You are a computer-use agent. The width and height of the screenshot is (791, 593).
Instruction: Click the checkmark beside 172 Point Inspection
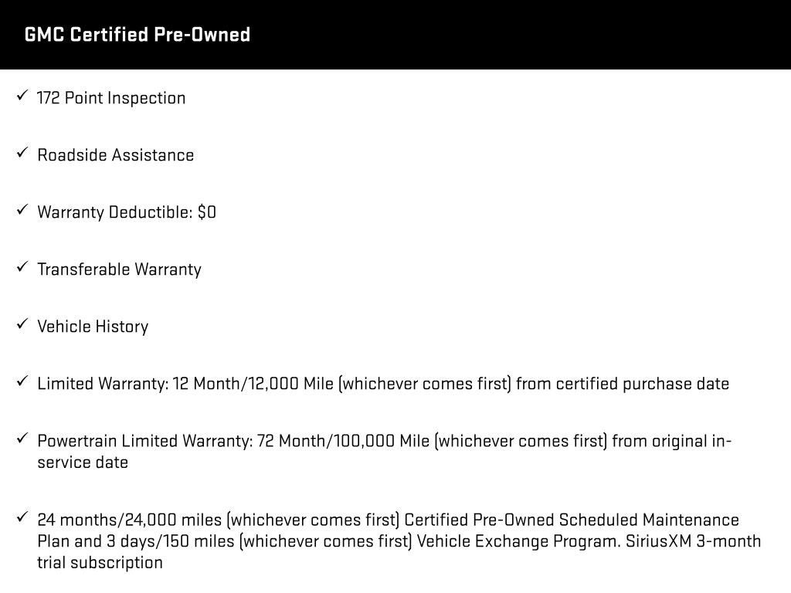22,97
